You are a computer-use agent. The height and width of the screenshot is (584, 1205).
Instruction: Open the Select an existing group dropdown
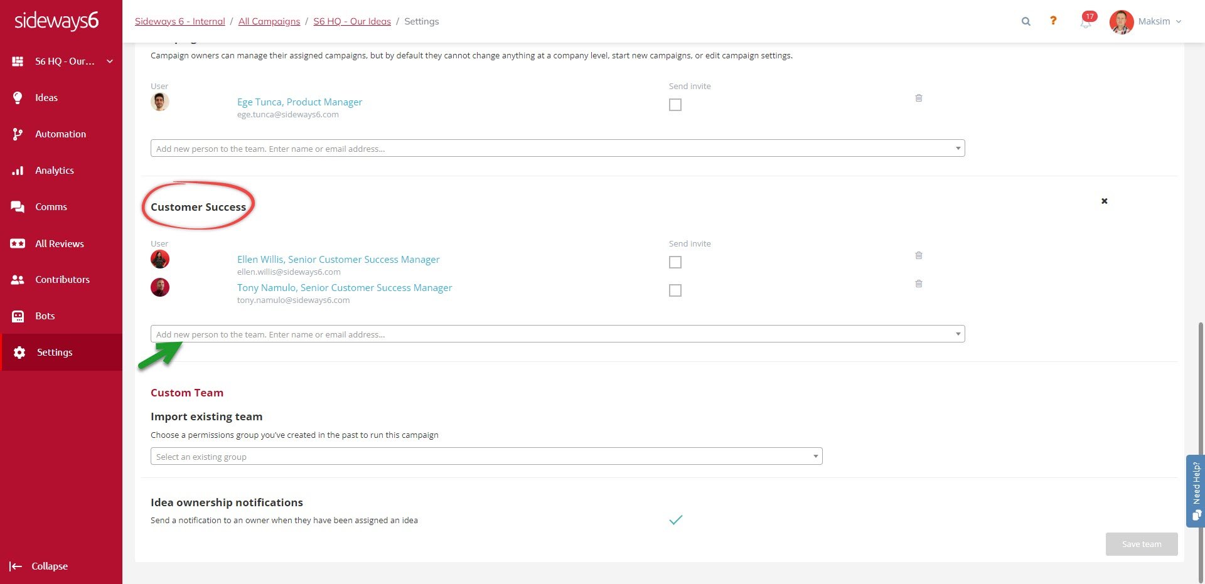tap(486, 457)
